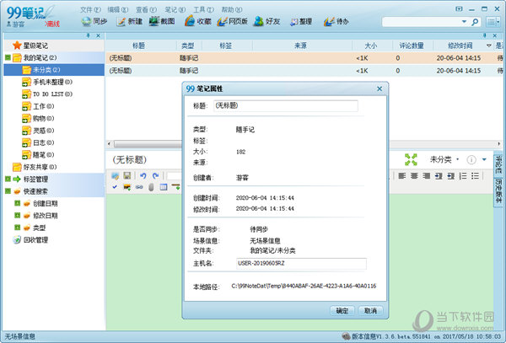Open the 笔记 menu

click(175, 9)
